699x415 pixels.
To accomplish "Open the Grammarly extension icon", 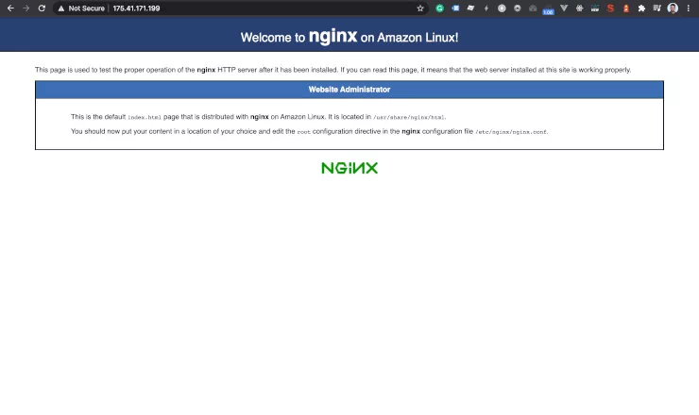I will tap(439, 8).
